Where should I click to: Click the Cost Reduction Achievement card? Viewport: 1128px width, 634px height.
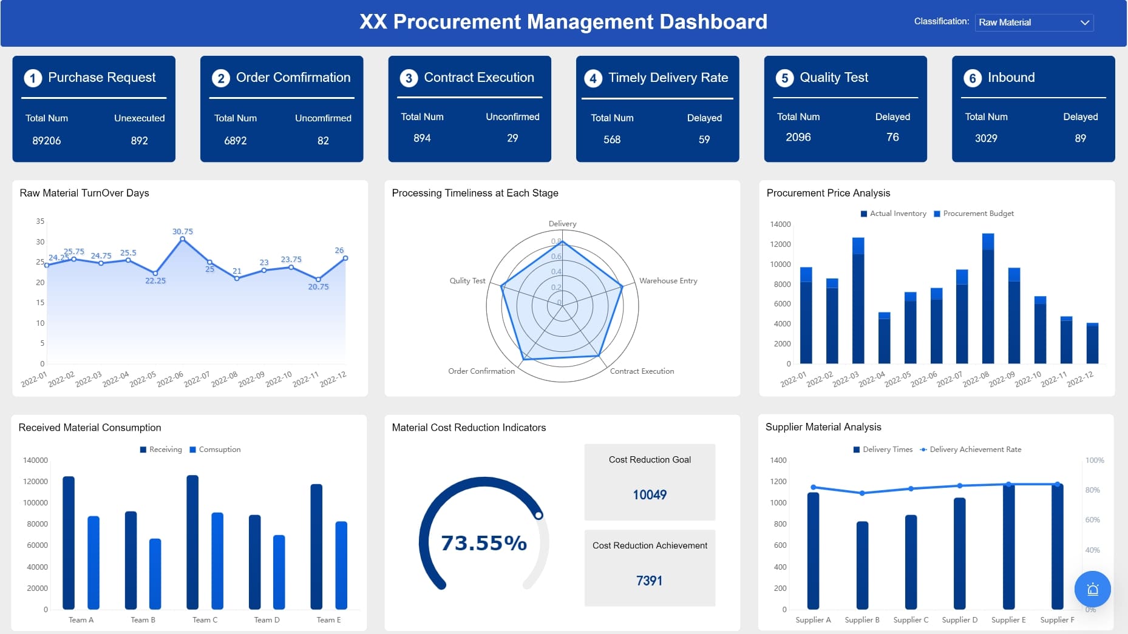pyautogui.click(x=650, y=568)
